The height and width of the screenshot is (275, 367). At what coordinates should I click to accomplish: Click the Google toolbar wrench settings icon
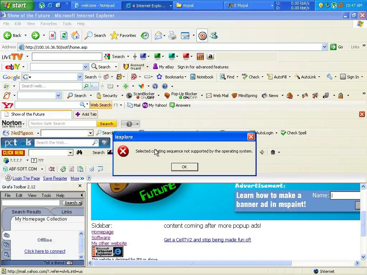pos(330,77)
